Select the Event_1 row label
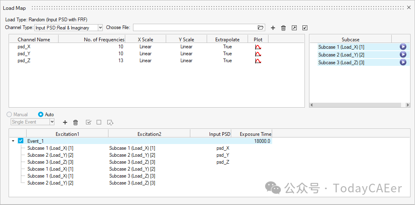Screen dimensions: 415x205 click(x=36, y=141)
